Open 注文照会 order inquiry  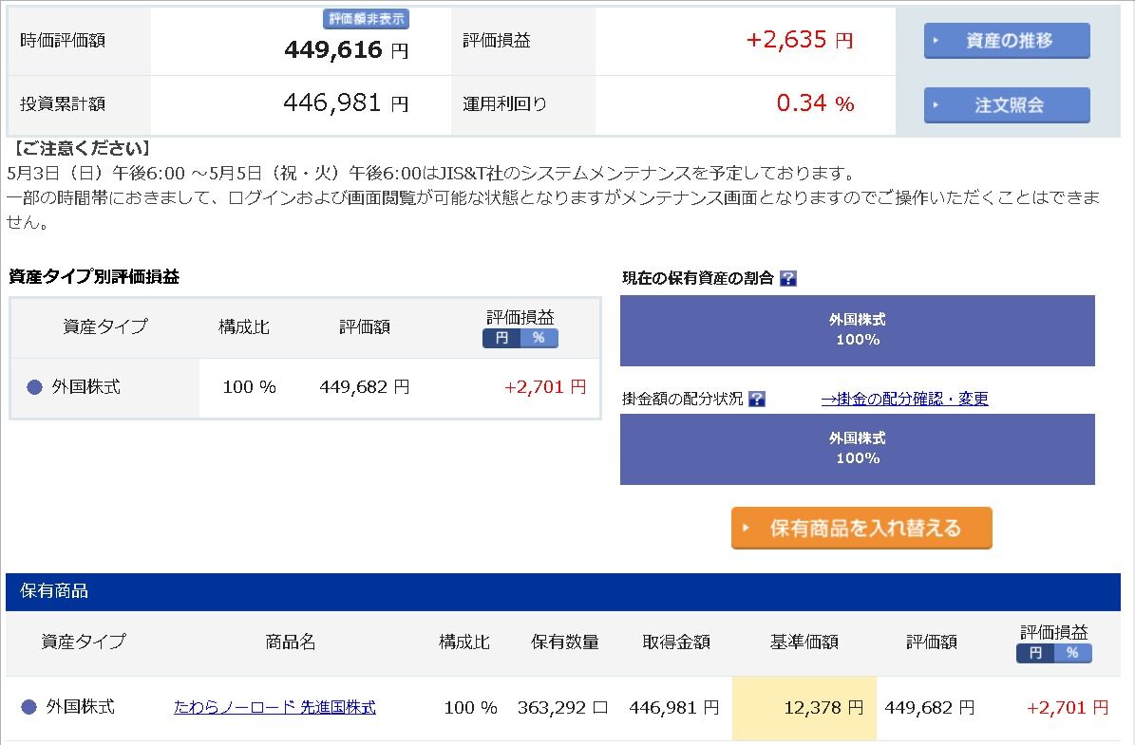(x=1007, y=105)
